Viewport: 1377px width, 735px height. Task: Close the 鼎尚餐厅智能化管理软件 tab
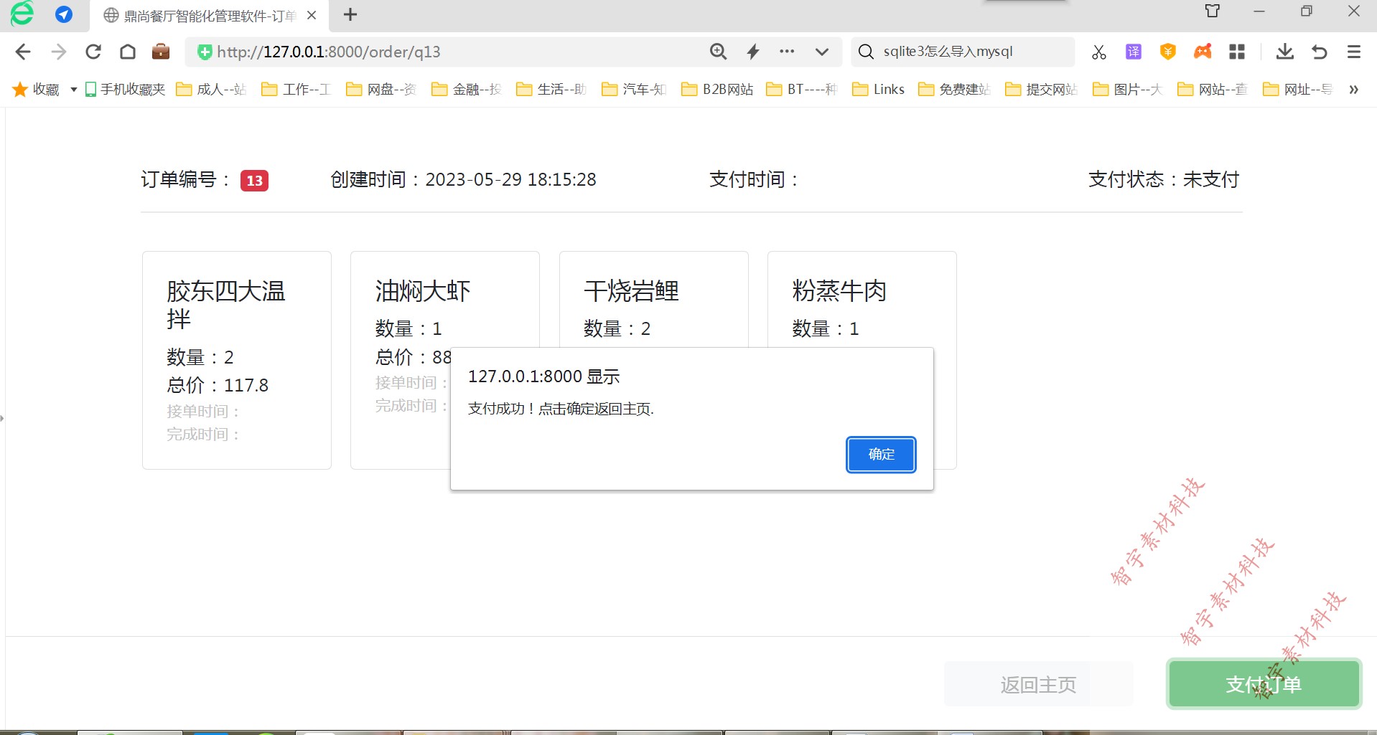(312, 15)
